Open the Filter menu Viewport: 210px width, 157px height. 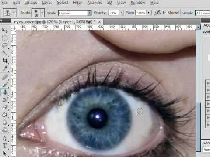tap(77, 3)
